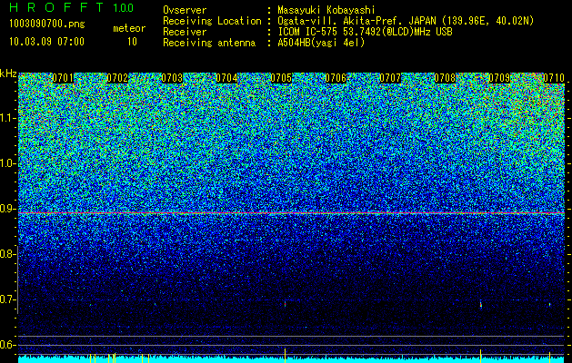Click the meteor echo between the 0708 and 0709 labels
The height and width of the screenshot is (363, 572).
coord(481,304)
